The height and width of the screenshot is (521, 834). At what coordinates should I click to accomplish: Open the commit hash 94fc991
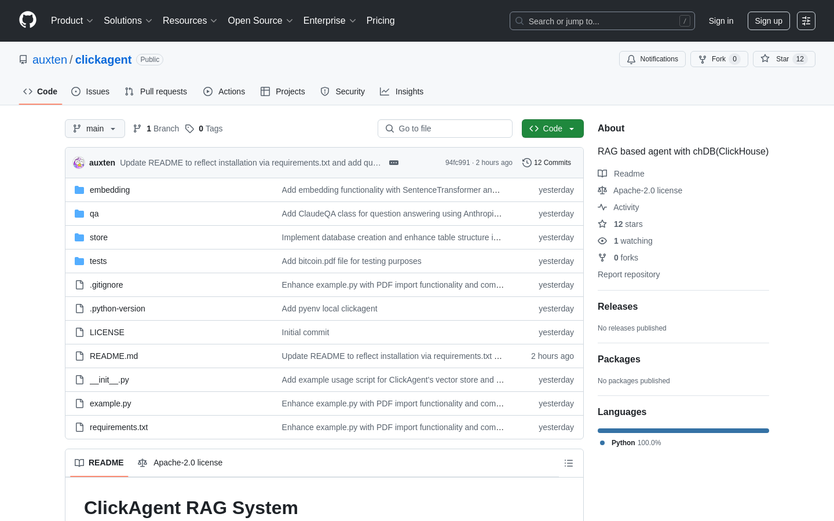point(458,163)
